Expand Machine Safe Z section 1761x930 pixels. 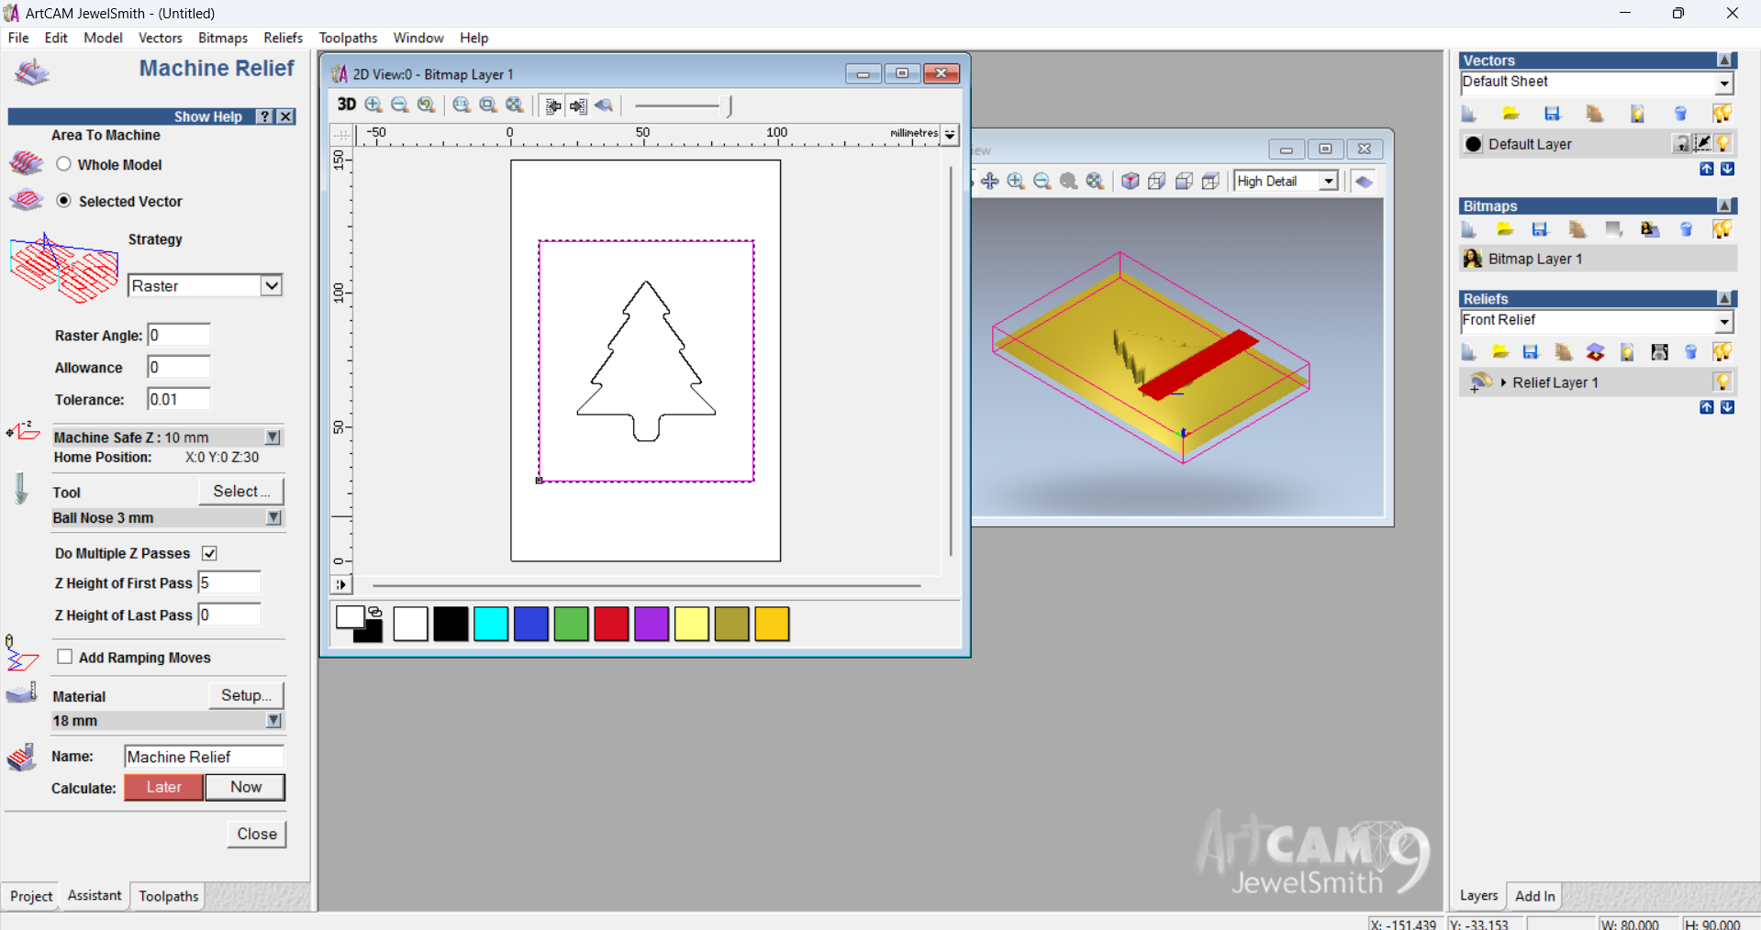[x=273, y=437]
